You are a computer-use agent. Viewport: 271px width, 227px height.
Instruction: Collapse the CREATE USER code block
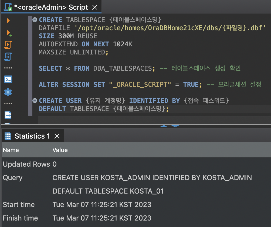click(35, 101)
